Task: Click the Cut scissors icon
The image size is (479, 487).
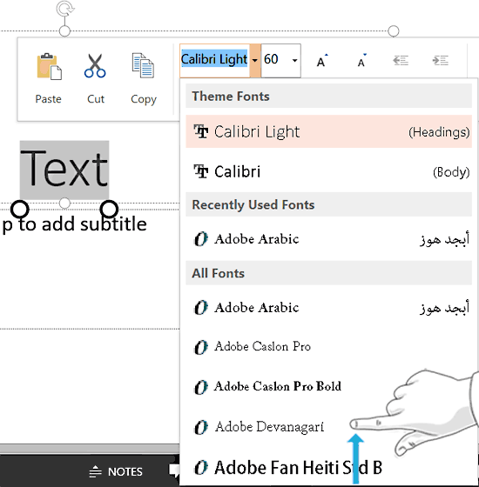Action: pos(95,65)
